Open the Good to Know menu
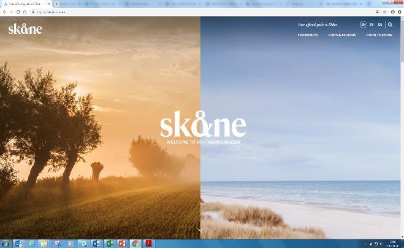Screen dimensions: 404x248 [379, 35]
